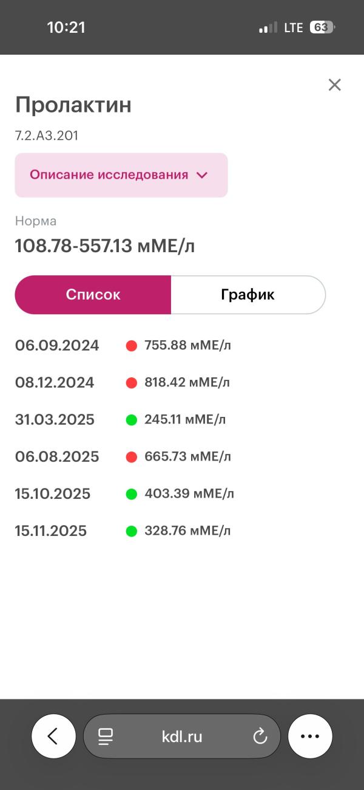This screenshot has height=790, width=364.
Task: Close the Пролактин results panel with the X
Action: click(334, 84)
